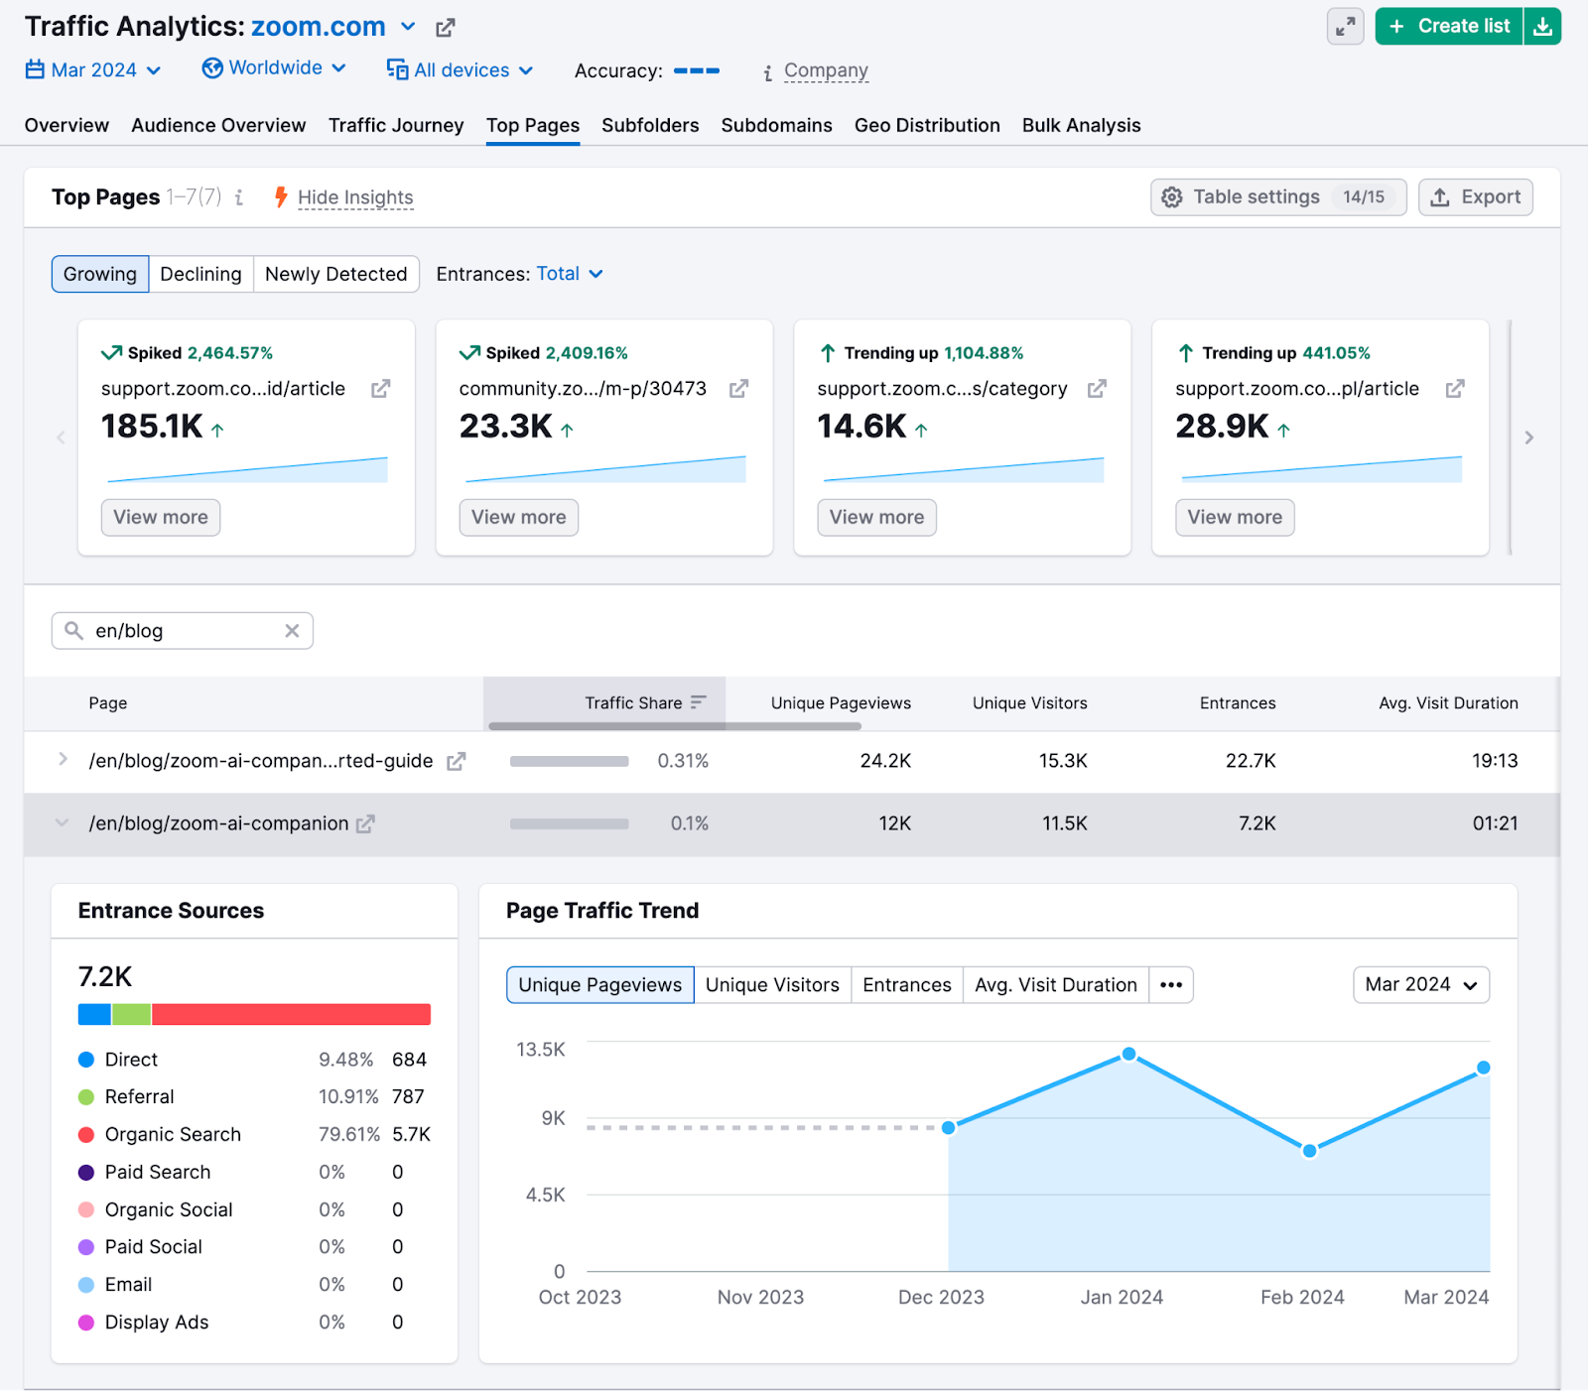Click the expand-to-fullscreen icon near Create list

coord(1345,26)
